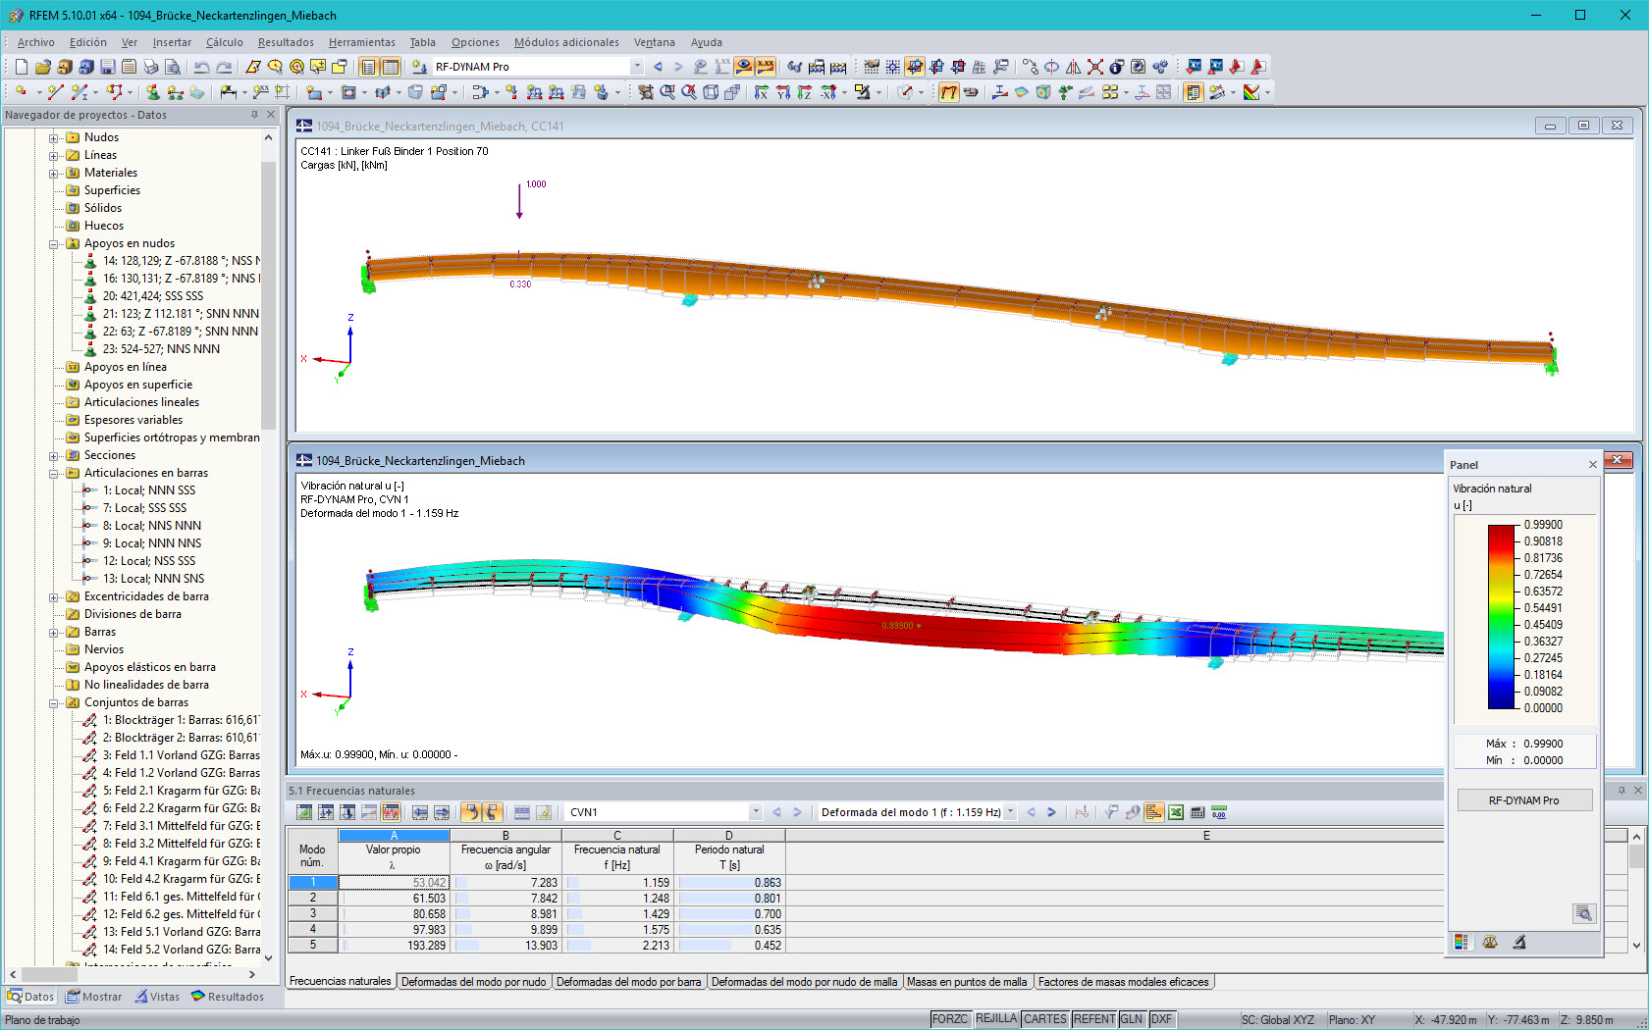Screen dimensions: 1649x1030
Task: Click the Undo icon in the toolbar
Action: point(201,66)
